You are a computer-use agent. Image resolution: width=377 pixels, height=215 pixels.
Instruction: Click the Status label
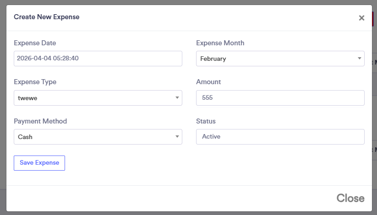coord(206,121)
